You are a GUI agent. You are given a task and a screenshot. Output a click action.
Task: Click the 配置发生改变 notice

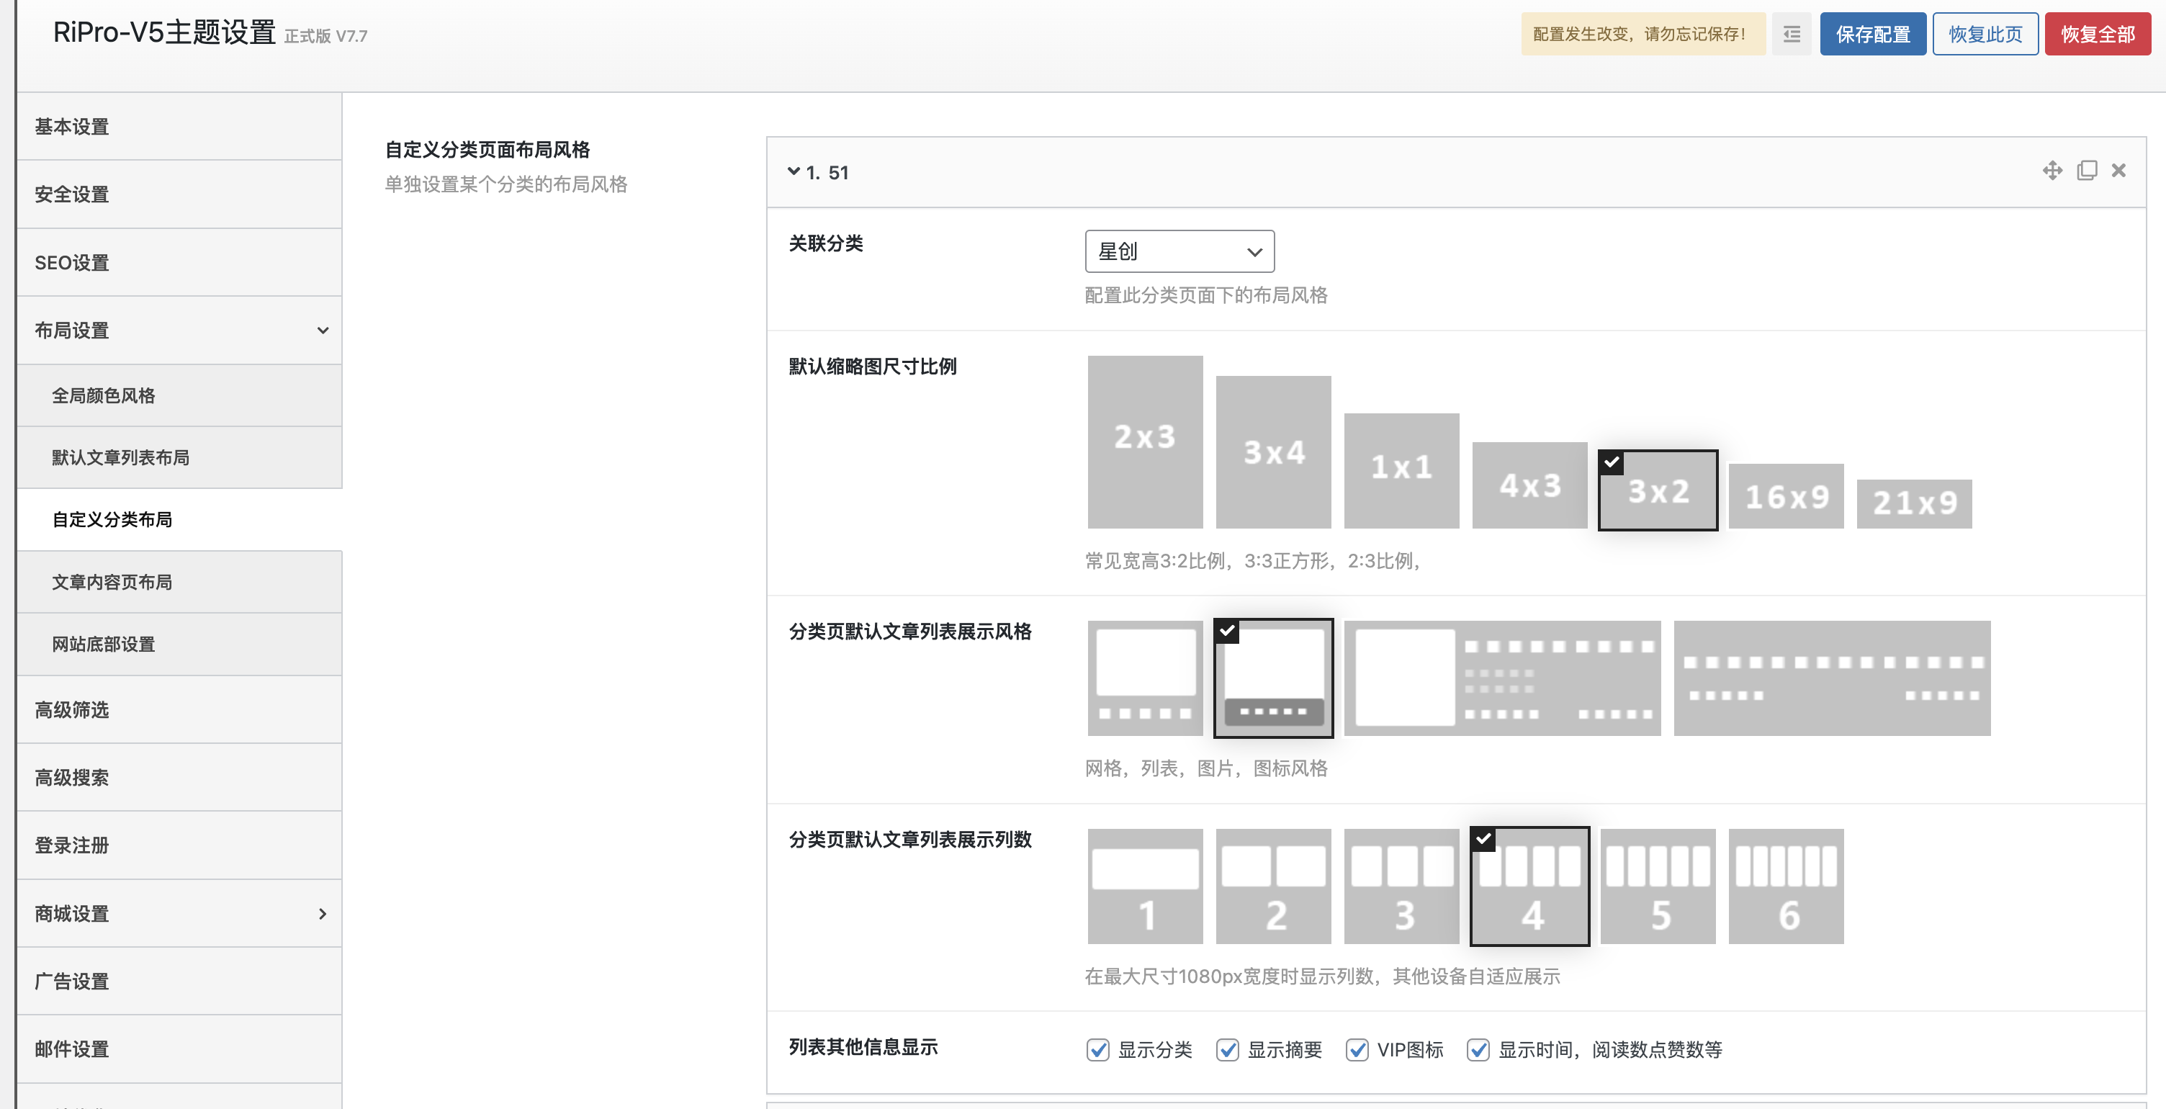1643,35
